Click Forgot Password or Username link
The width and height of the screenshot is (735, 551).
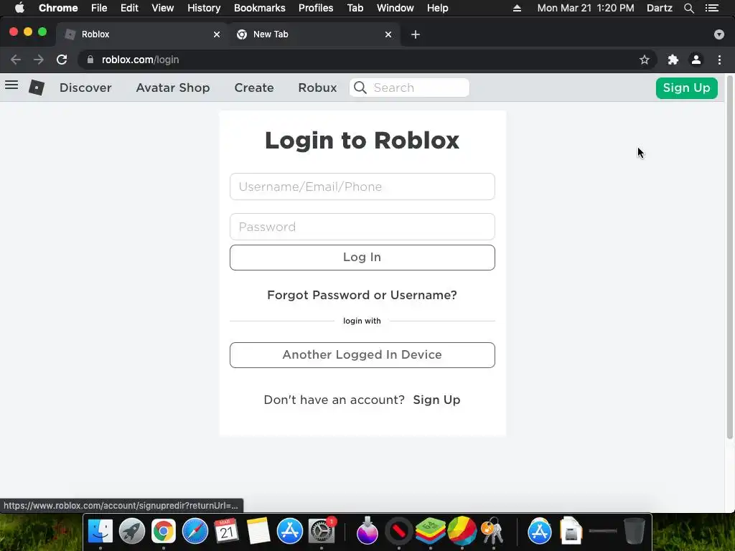(362, 295)
